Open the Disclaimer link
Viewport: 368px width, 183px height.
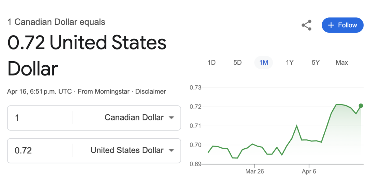151,91
